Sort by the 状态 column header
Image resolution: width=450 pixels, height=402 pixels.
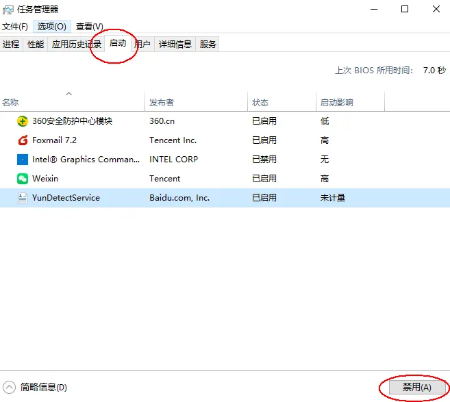[x=282, y=101]
